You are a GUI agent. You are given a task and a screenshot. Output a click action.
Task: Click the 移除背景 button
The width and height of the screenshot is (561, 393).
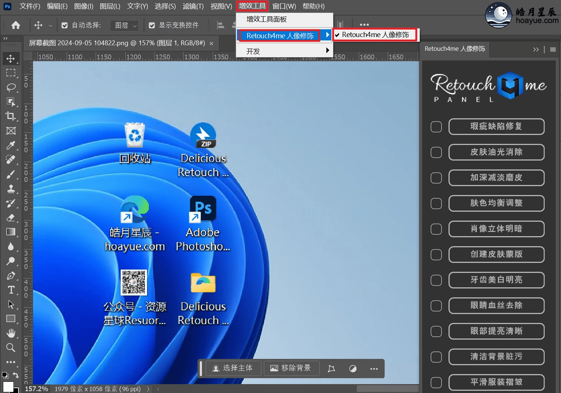point(292,368)
